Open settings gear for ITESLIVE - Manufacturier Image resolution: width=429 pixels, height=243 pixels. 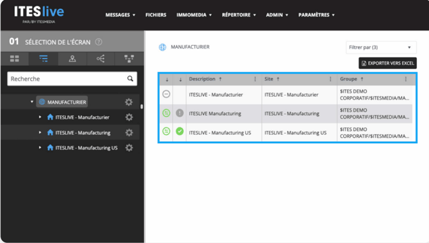[129, 117]
